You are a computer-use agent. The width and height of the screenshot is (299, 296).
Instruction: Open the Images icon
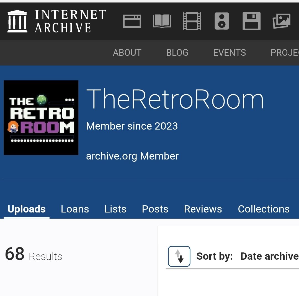click(x=282, y=21)
